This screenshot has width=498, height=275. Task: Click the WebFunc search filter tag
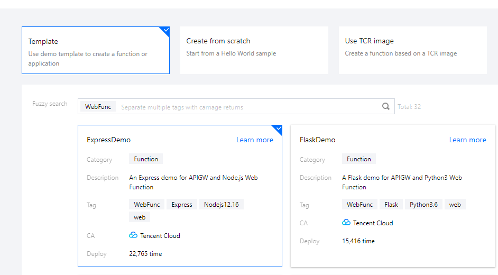tap(98, 106)
